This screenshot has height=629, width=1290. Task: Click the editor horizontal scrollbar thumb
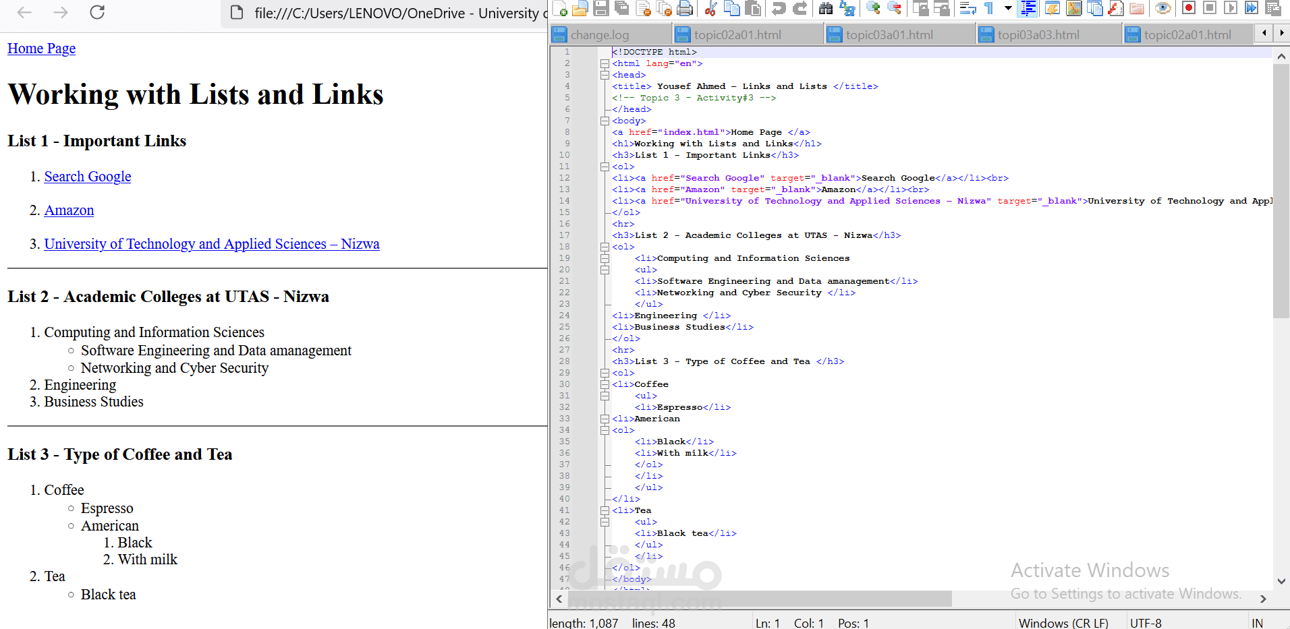759,599
